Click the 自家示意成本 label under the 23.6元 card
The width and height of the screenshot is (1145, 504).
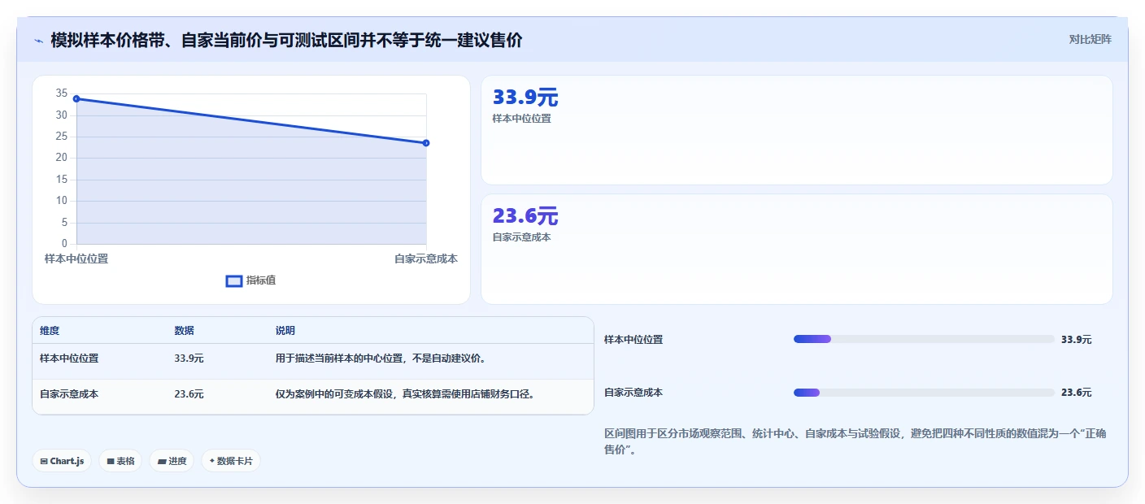pos(521,237)
